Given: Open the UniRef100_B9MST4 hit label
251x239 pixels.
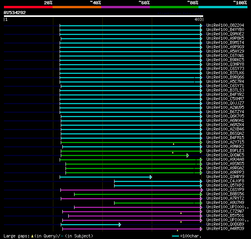Looking at the screenshot, I should pos(225,43).
